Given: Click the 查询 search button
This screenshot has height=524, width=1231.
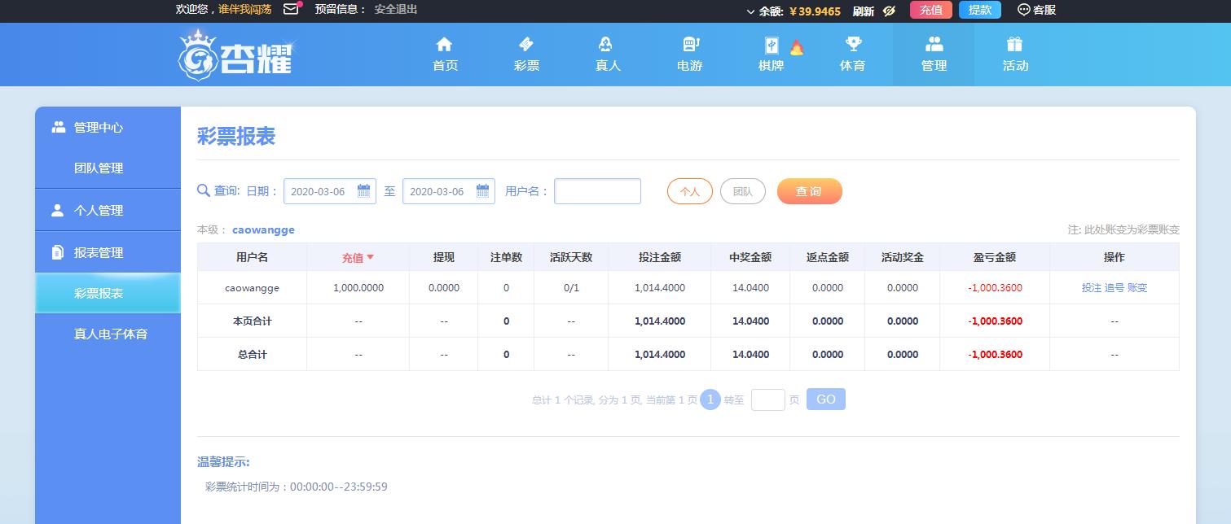Looking at the screenshot, I should pyautogui.click(x=809, y=191).
